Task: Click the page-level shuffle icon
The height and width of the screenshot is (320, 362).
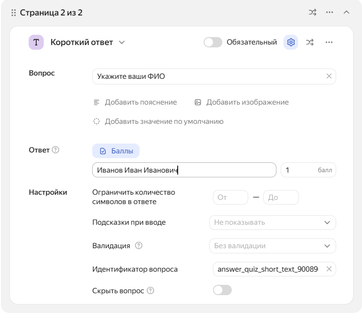Action: tap(313, 12)
